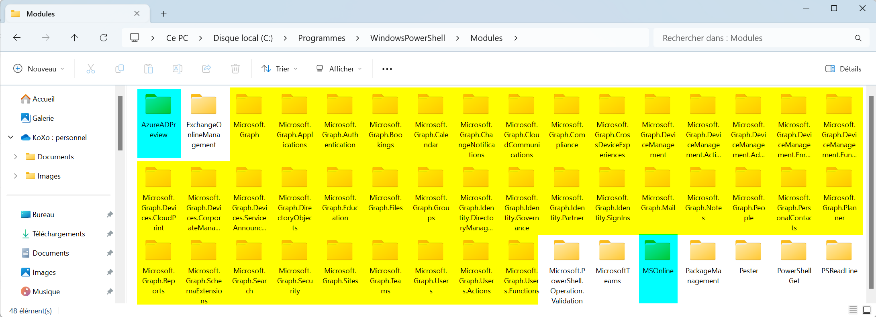876x317 pixels.
Task: Select the Microsoft.Graph.Planner folder
Action: pyautogui.click(x=839, y=195)
